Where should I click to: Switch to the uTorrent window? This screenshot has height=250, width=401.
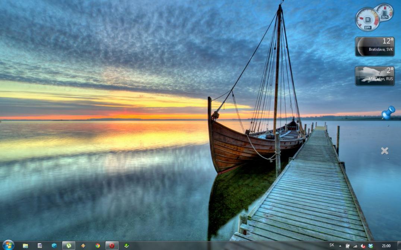[69, 246]
